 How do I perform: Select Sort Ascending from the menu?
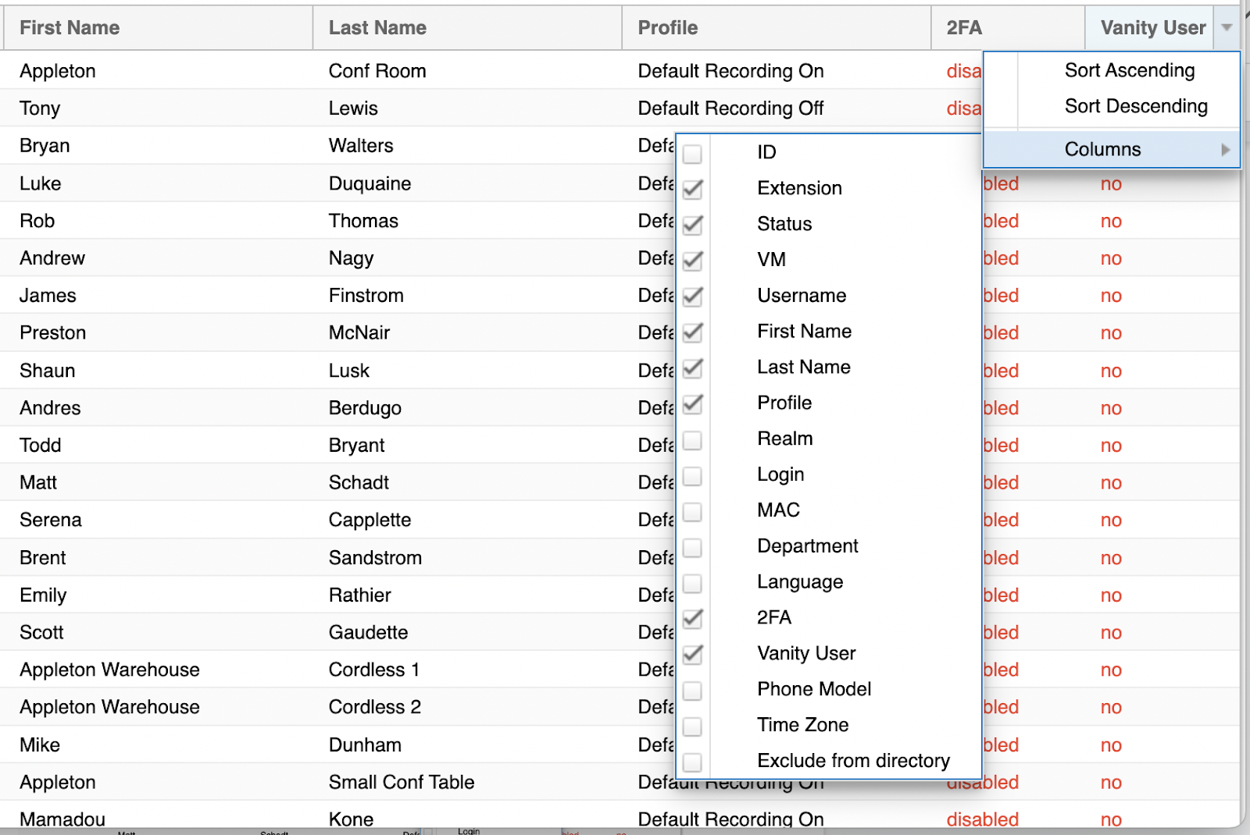[1128, 70]
